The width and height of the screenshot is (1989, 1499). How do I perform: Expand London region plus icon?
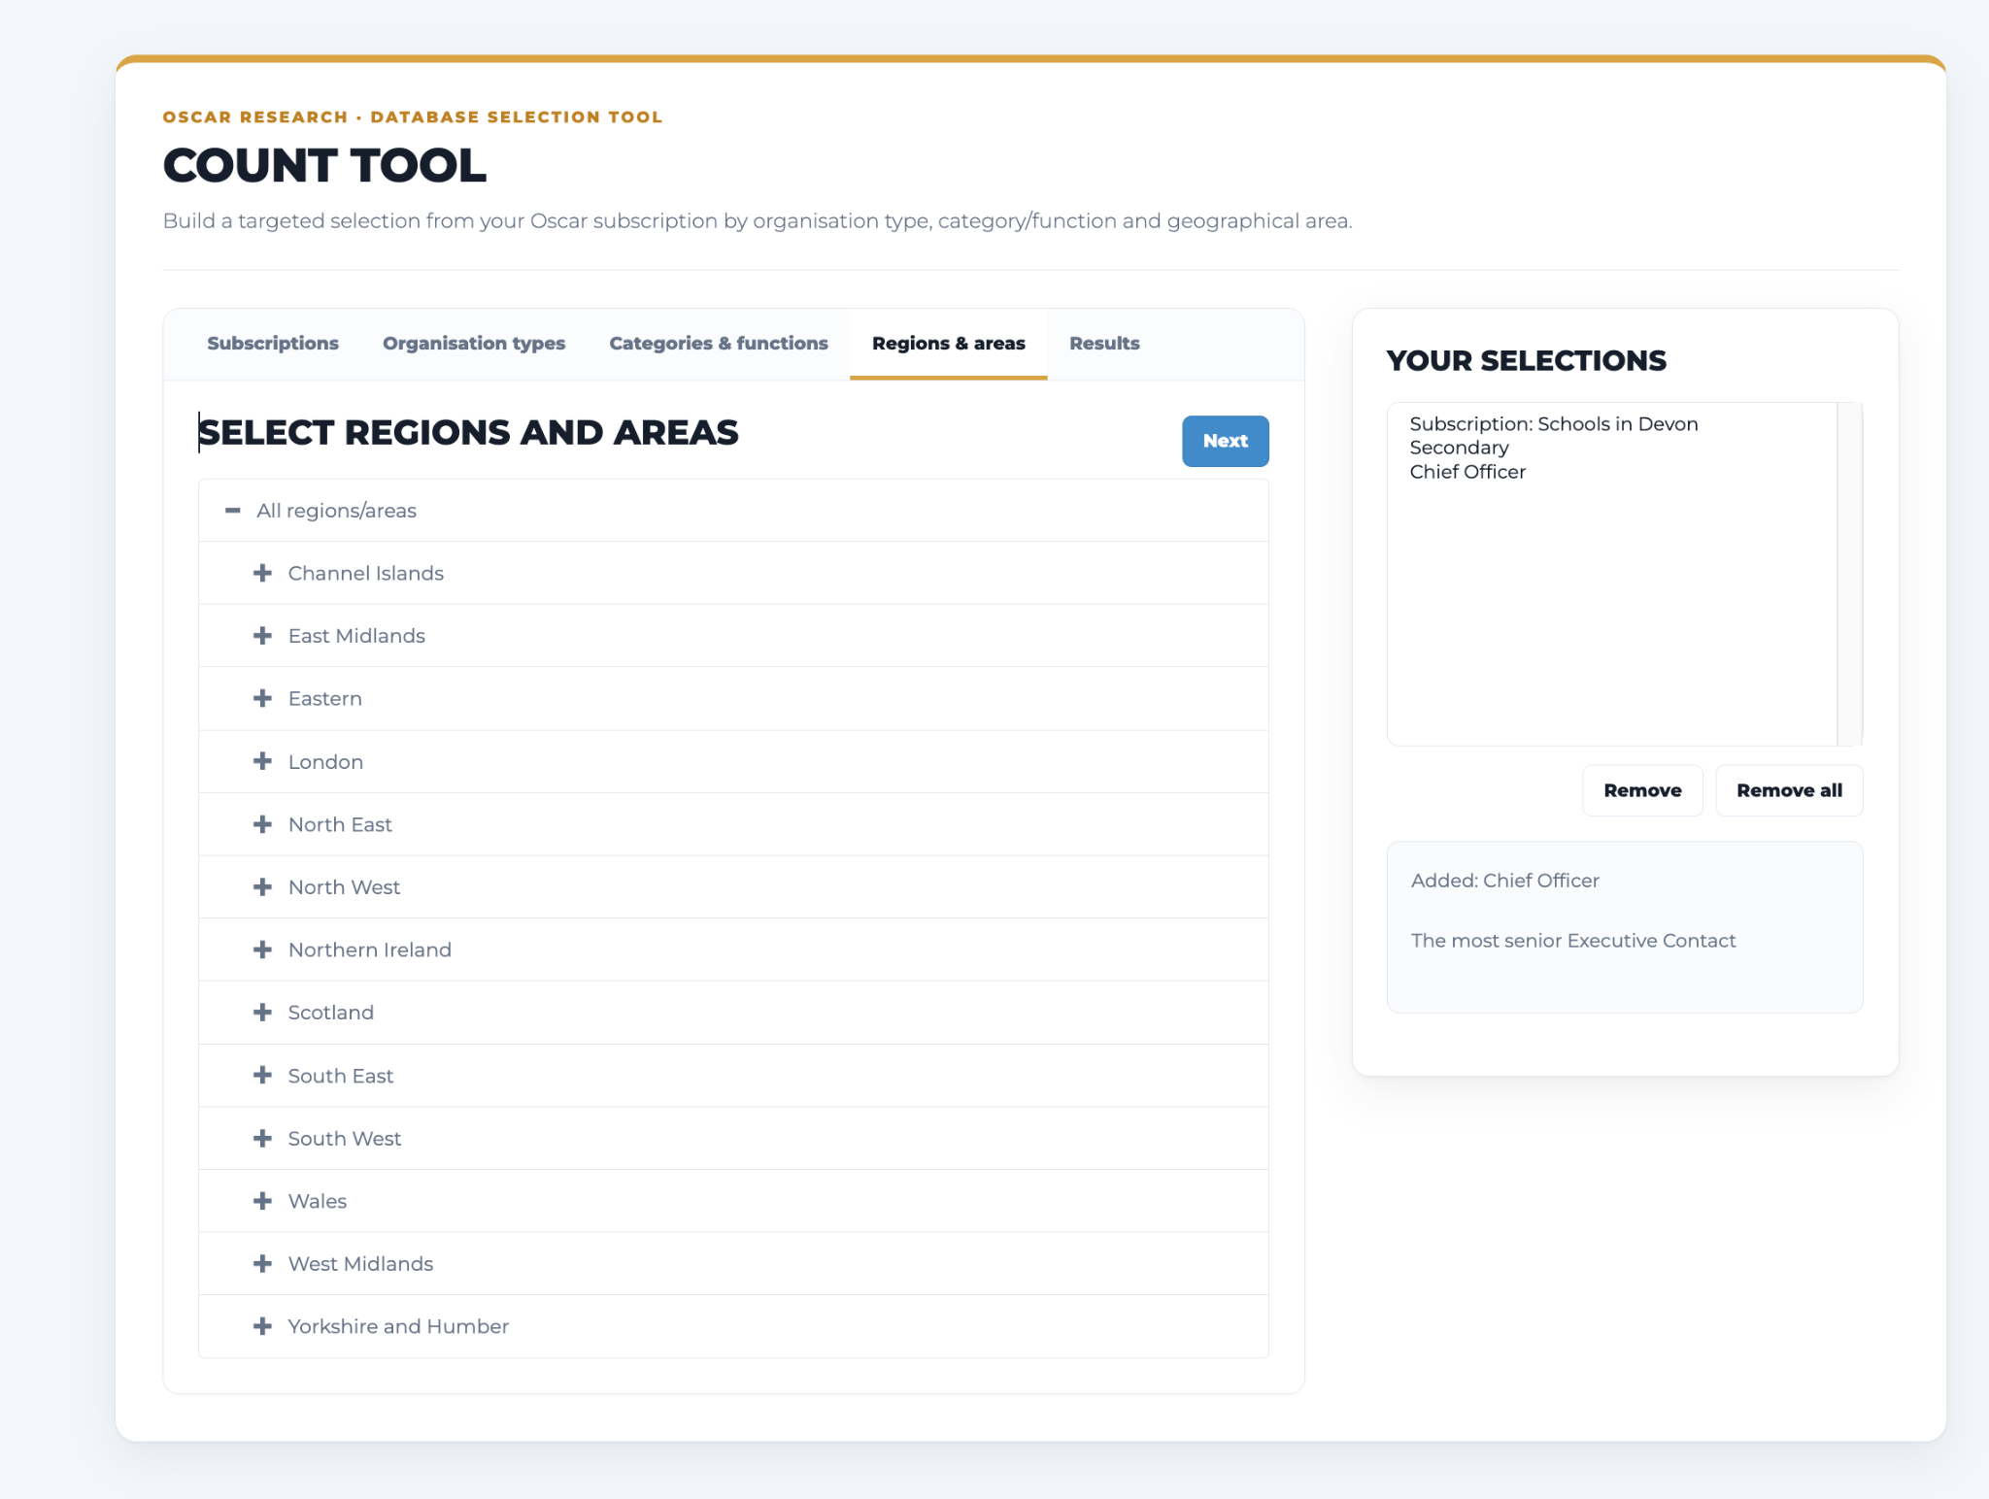pos(262,761)
